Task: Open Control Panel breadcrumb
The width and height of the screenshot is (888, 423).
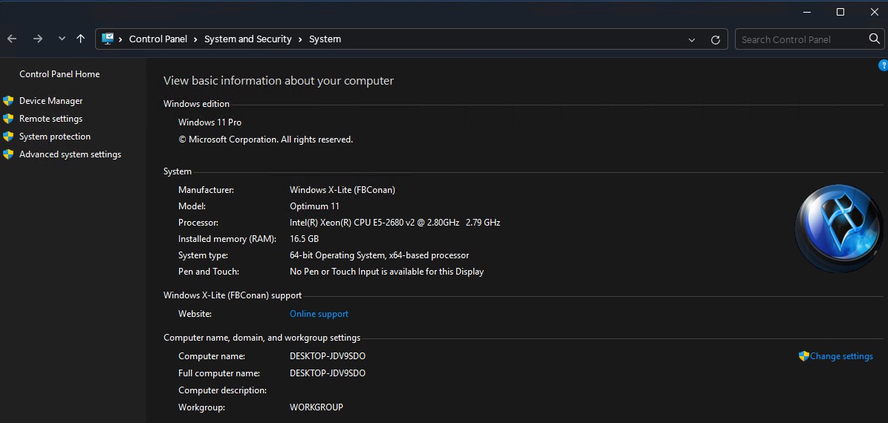Action: (158, 39)
